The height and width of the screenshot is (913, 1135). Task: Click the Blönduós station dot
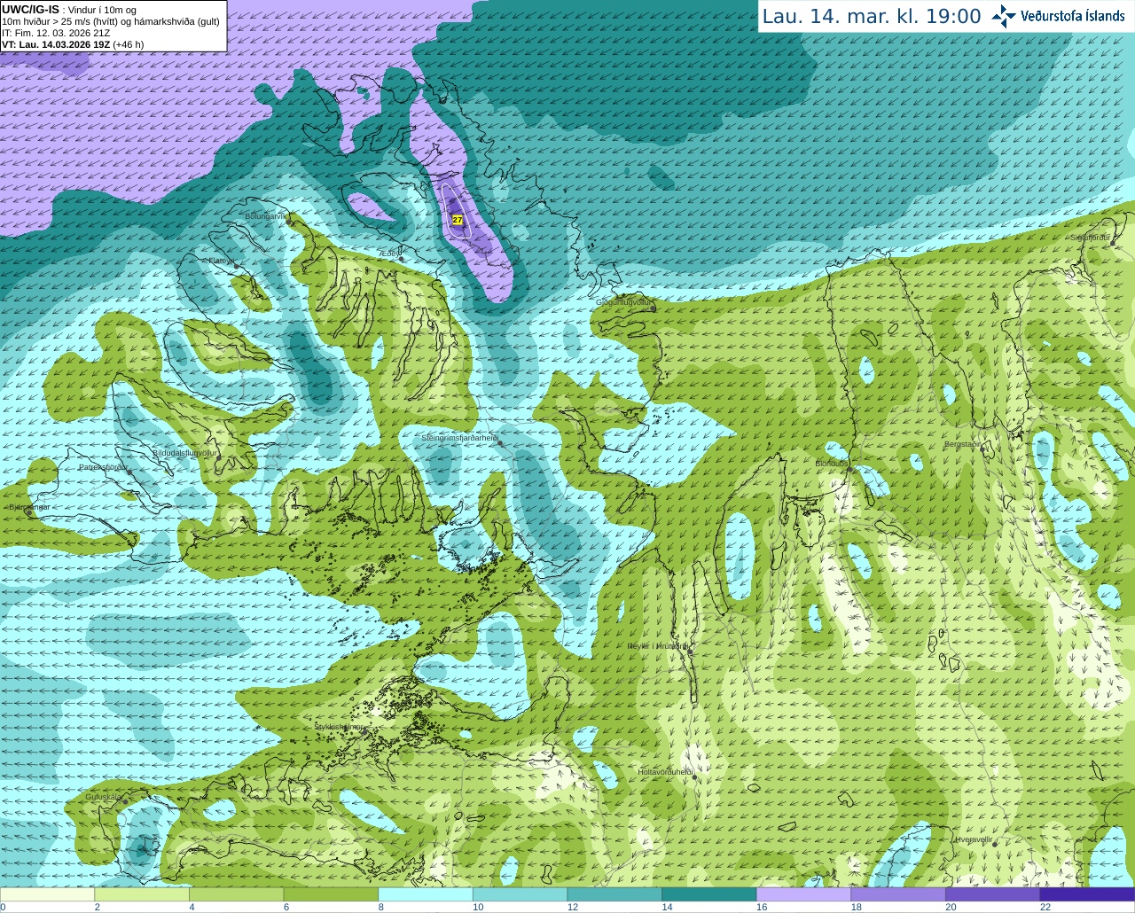point(849,470)
